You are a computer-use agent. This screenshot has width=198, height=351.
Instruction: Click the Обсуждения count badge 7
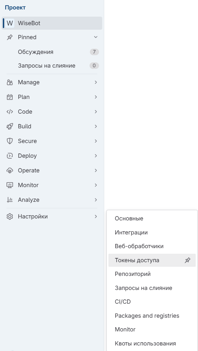tap(94, 52)
